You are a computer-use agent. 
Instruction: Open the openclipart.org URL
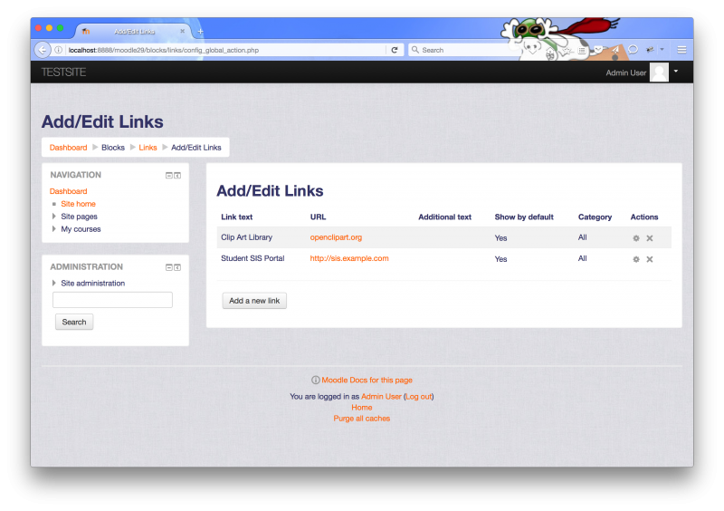(336, 237)
